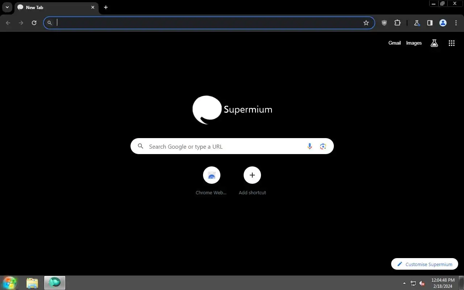Click Customise Supermium button
The height and width of the screenshot is (290, 464).
point(425,264)
